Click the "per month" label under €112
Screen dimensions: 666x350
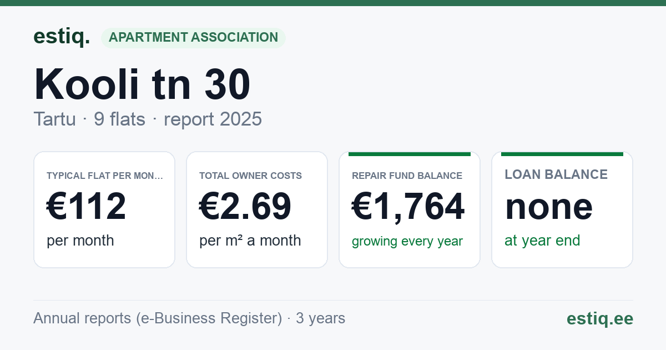pyautogui.click(x=80, y=241)
